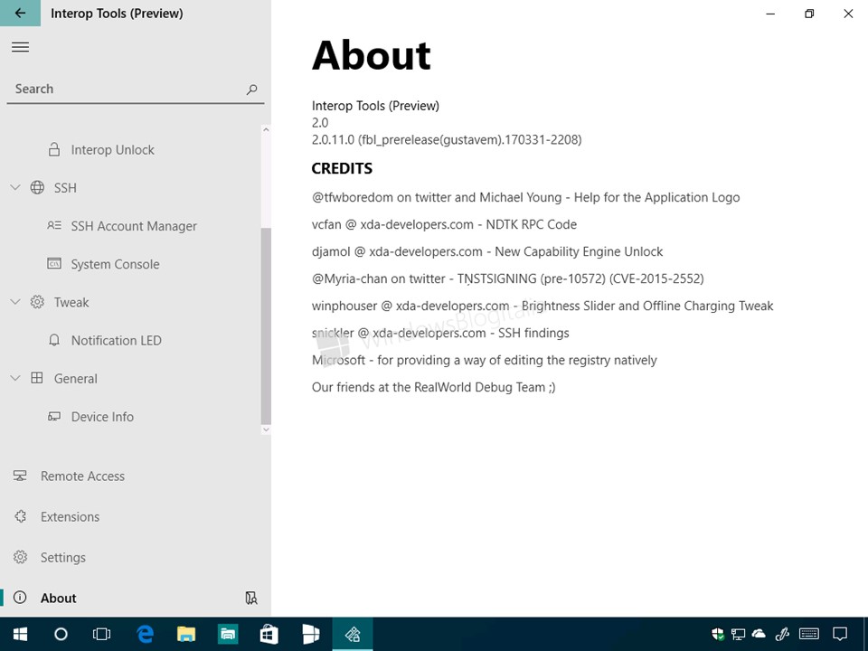Open Extensions page
The width and height of the screenshot is (868, 651).
(71, 517)
